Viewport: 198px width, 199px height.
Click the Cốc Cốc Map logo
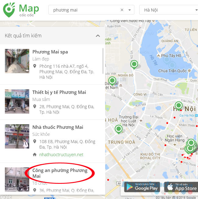click(x=21, y=10)
